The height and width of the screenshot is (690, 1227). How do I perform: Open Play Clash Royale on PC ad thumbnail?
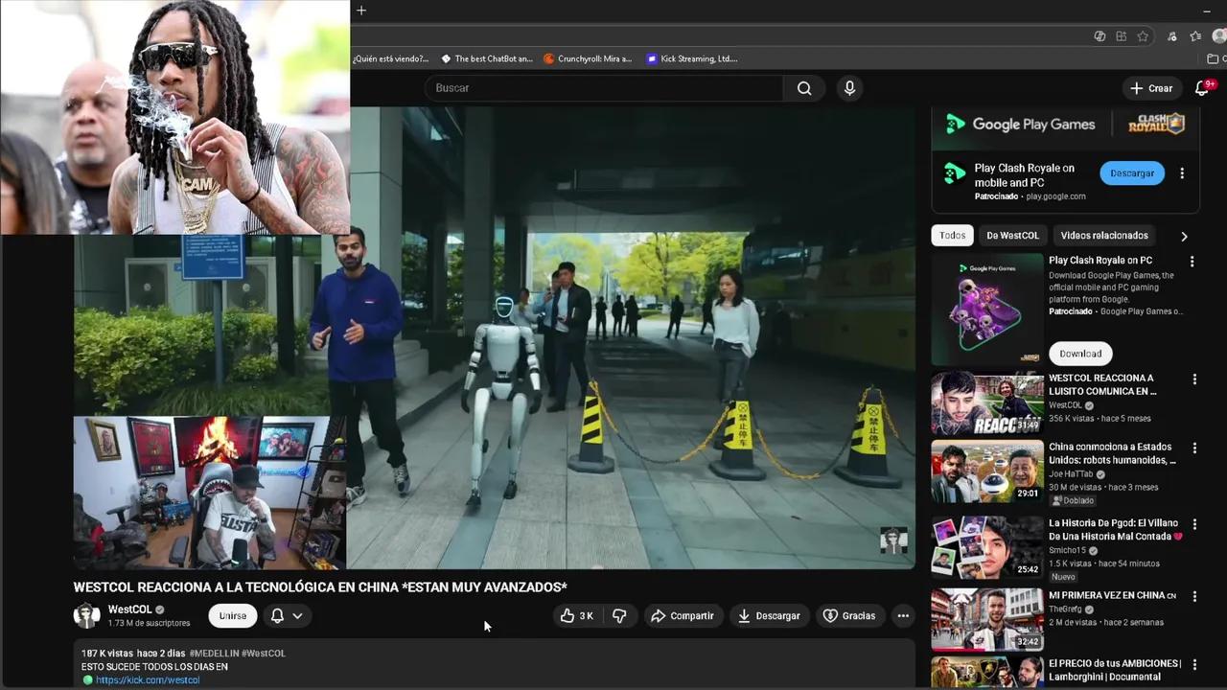[987, 309]
